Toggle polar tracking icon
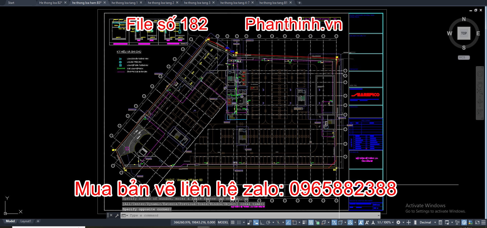Screen dimensions: 487x228 [x=268, y=222]
